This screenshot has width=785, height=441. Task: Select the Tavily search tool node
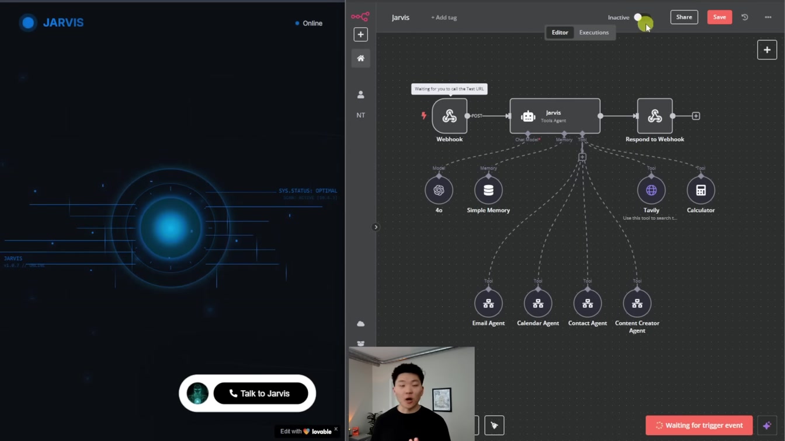(651, 190)
